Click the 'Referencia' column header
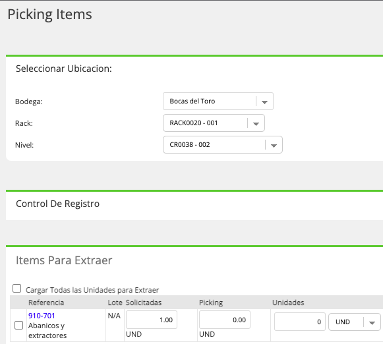383x344 pixels. pyautogui.click(x=46, y=302)
